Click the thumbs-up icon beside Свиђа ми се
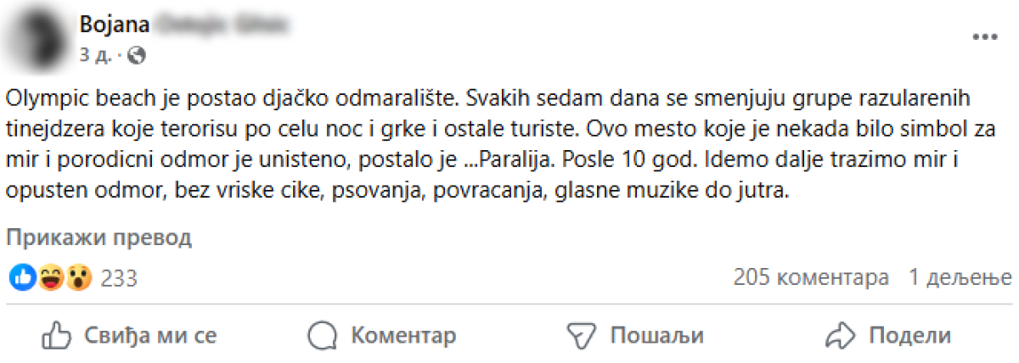 [x=55, y=335]
